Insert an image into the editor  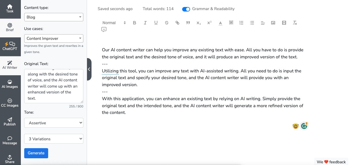click(273, 23)
